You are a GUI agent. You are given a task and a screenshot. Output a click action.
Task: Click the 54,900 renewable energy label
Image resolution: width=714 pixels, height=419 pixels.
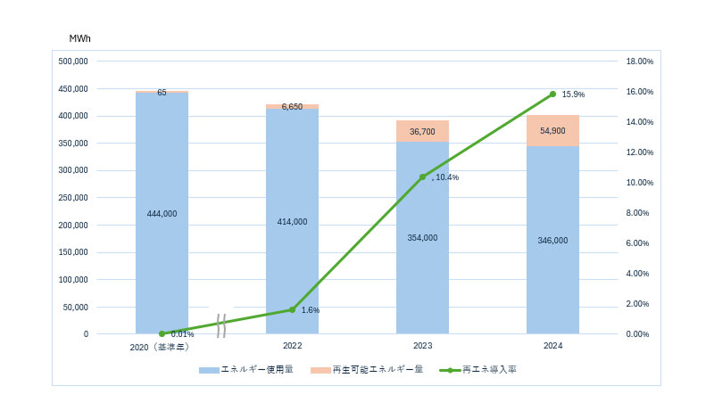pos(552,130)
